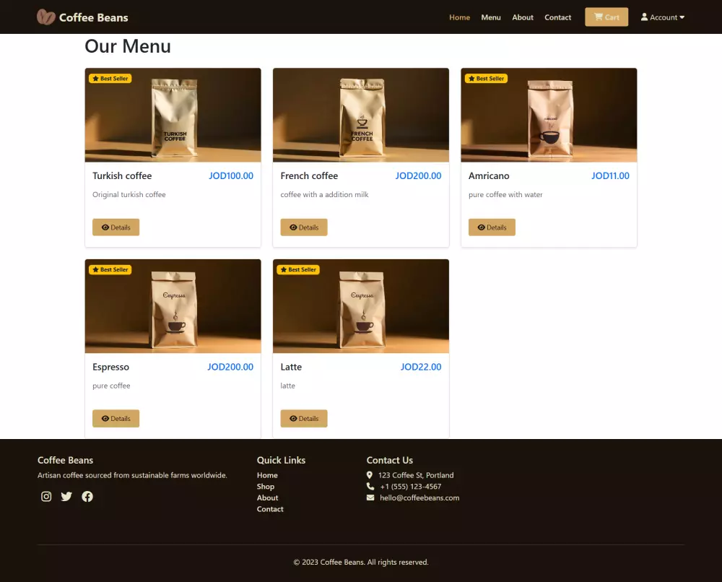Screen dimensions: 722x582
Task: Click the Best Seller badge on Espresso
Action: point(110,269)
